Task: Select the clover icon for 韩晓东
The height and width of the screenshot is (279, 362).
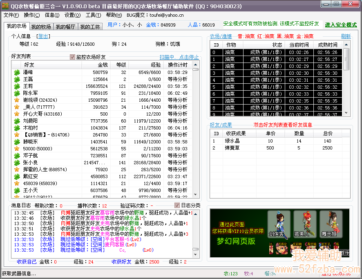Action: tap(17, 142)
